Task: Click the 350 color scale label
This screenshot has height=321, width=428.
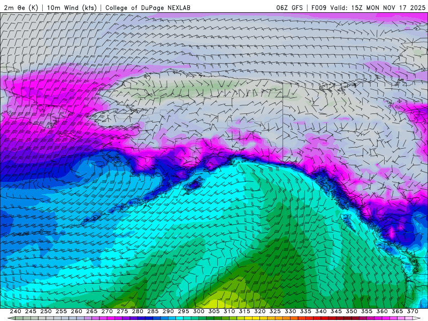Action: (351, 311)
